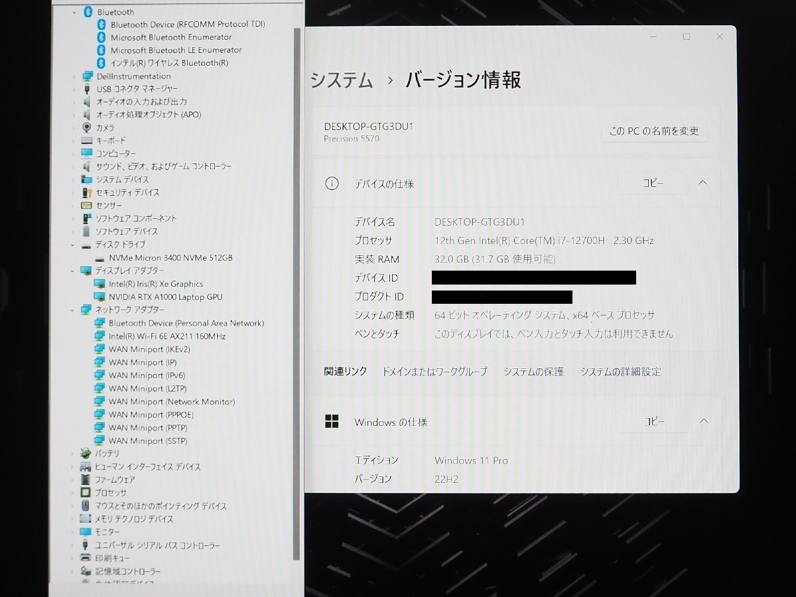Click the モニター category icon
Image resolution: width=796 pixels, height=597 pixels.
86,531
